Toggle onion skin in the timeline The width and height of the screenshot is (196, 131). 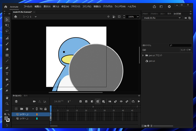pyautogui.click(x=110, y=102)
